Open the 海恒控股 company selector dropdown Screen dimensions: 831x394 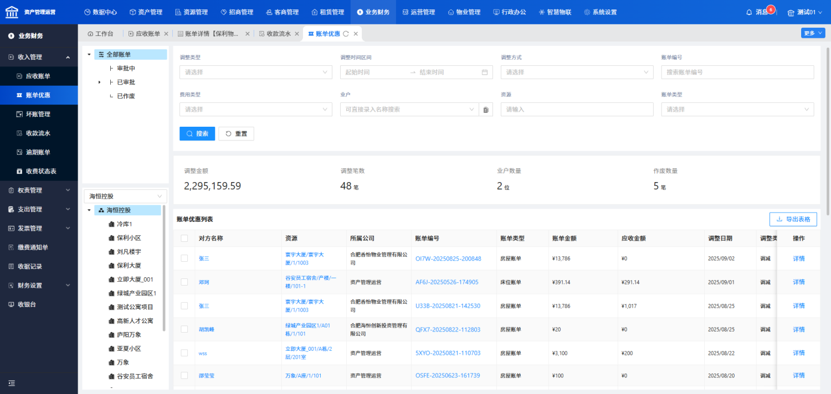pos(125,196)
